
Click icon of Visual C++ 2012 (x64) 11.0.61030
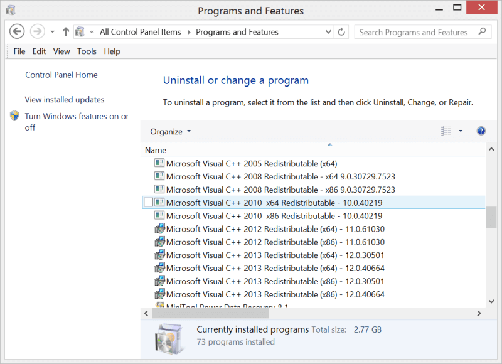pyautogui.click(x=160, y=228)
